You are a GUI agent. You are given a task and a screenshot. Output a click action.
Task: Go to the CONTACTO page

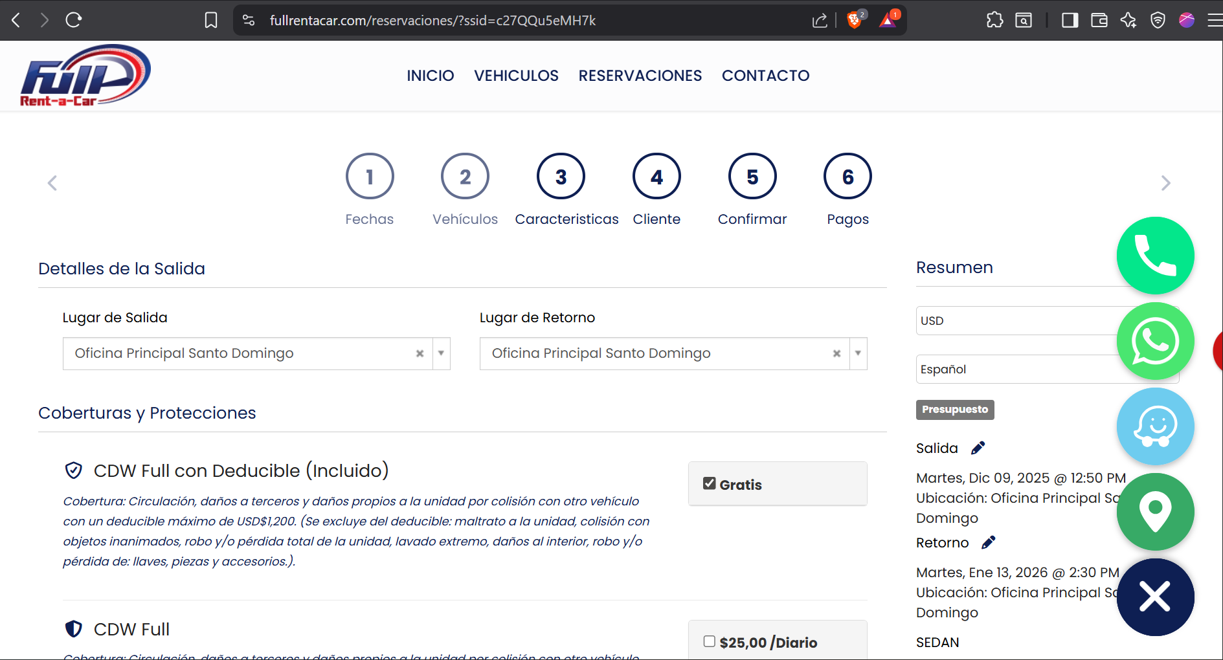point(765,76)
